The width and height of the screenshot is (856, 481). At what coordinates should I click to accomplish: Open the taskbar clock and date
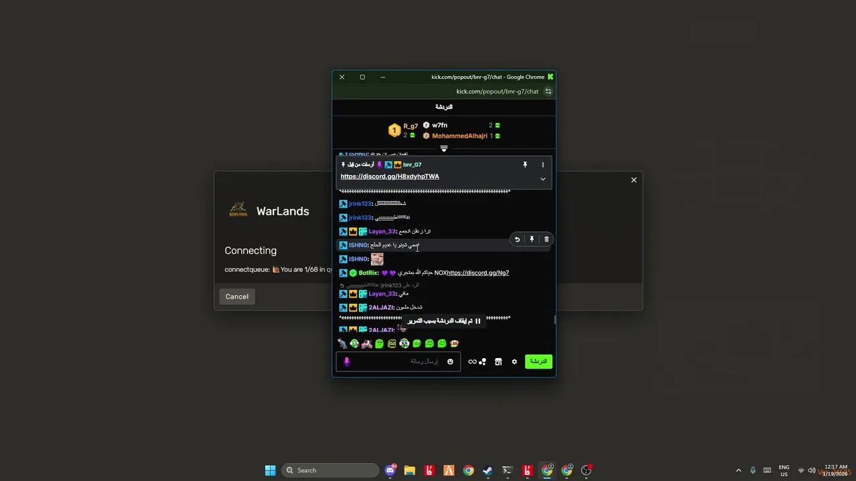coord(836,470)
